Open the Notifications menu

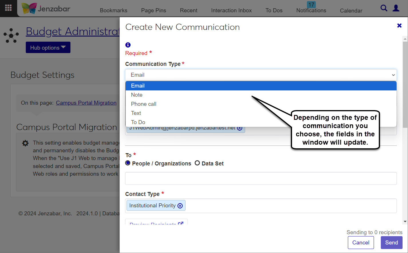point(311,11)
